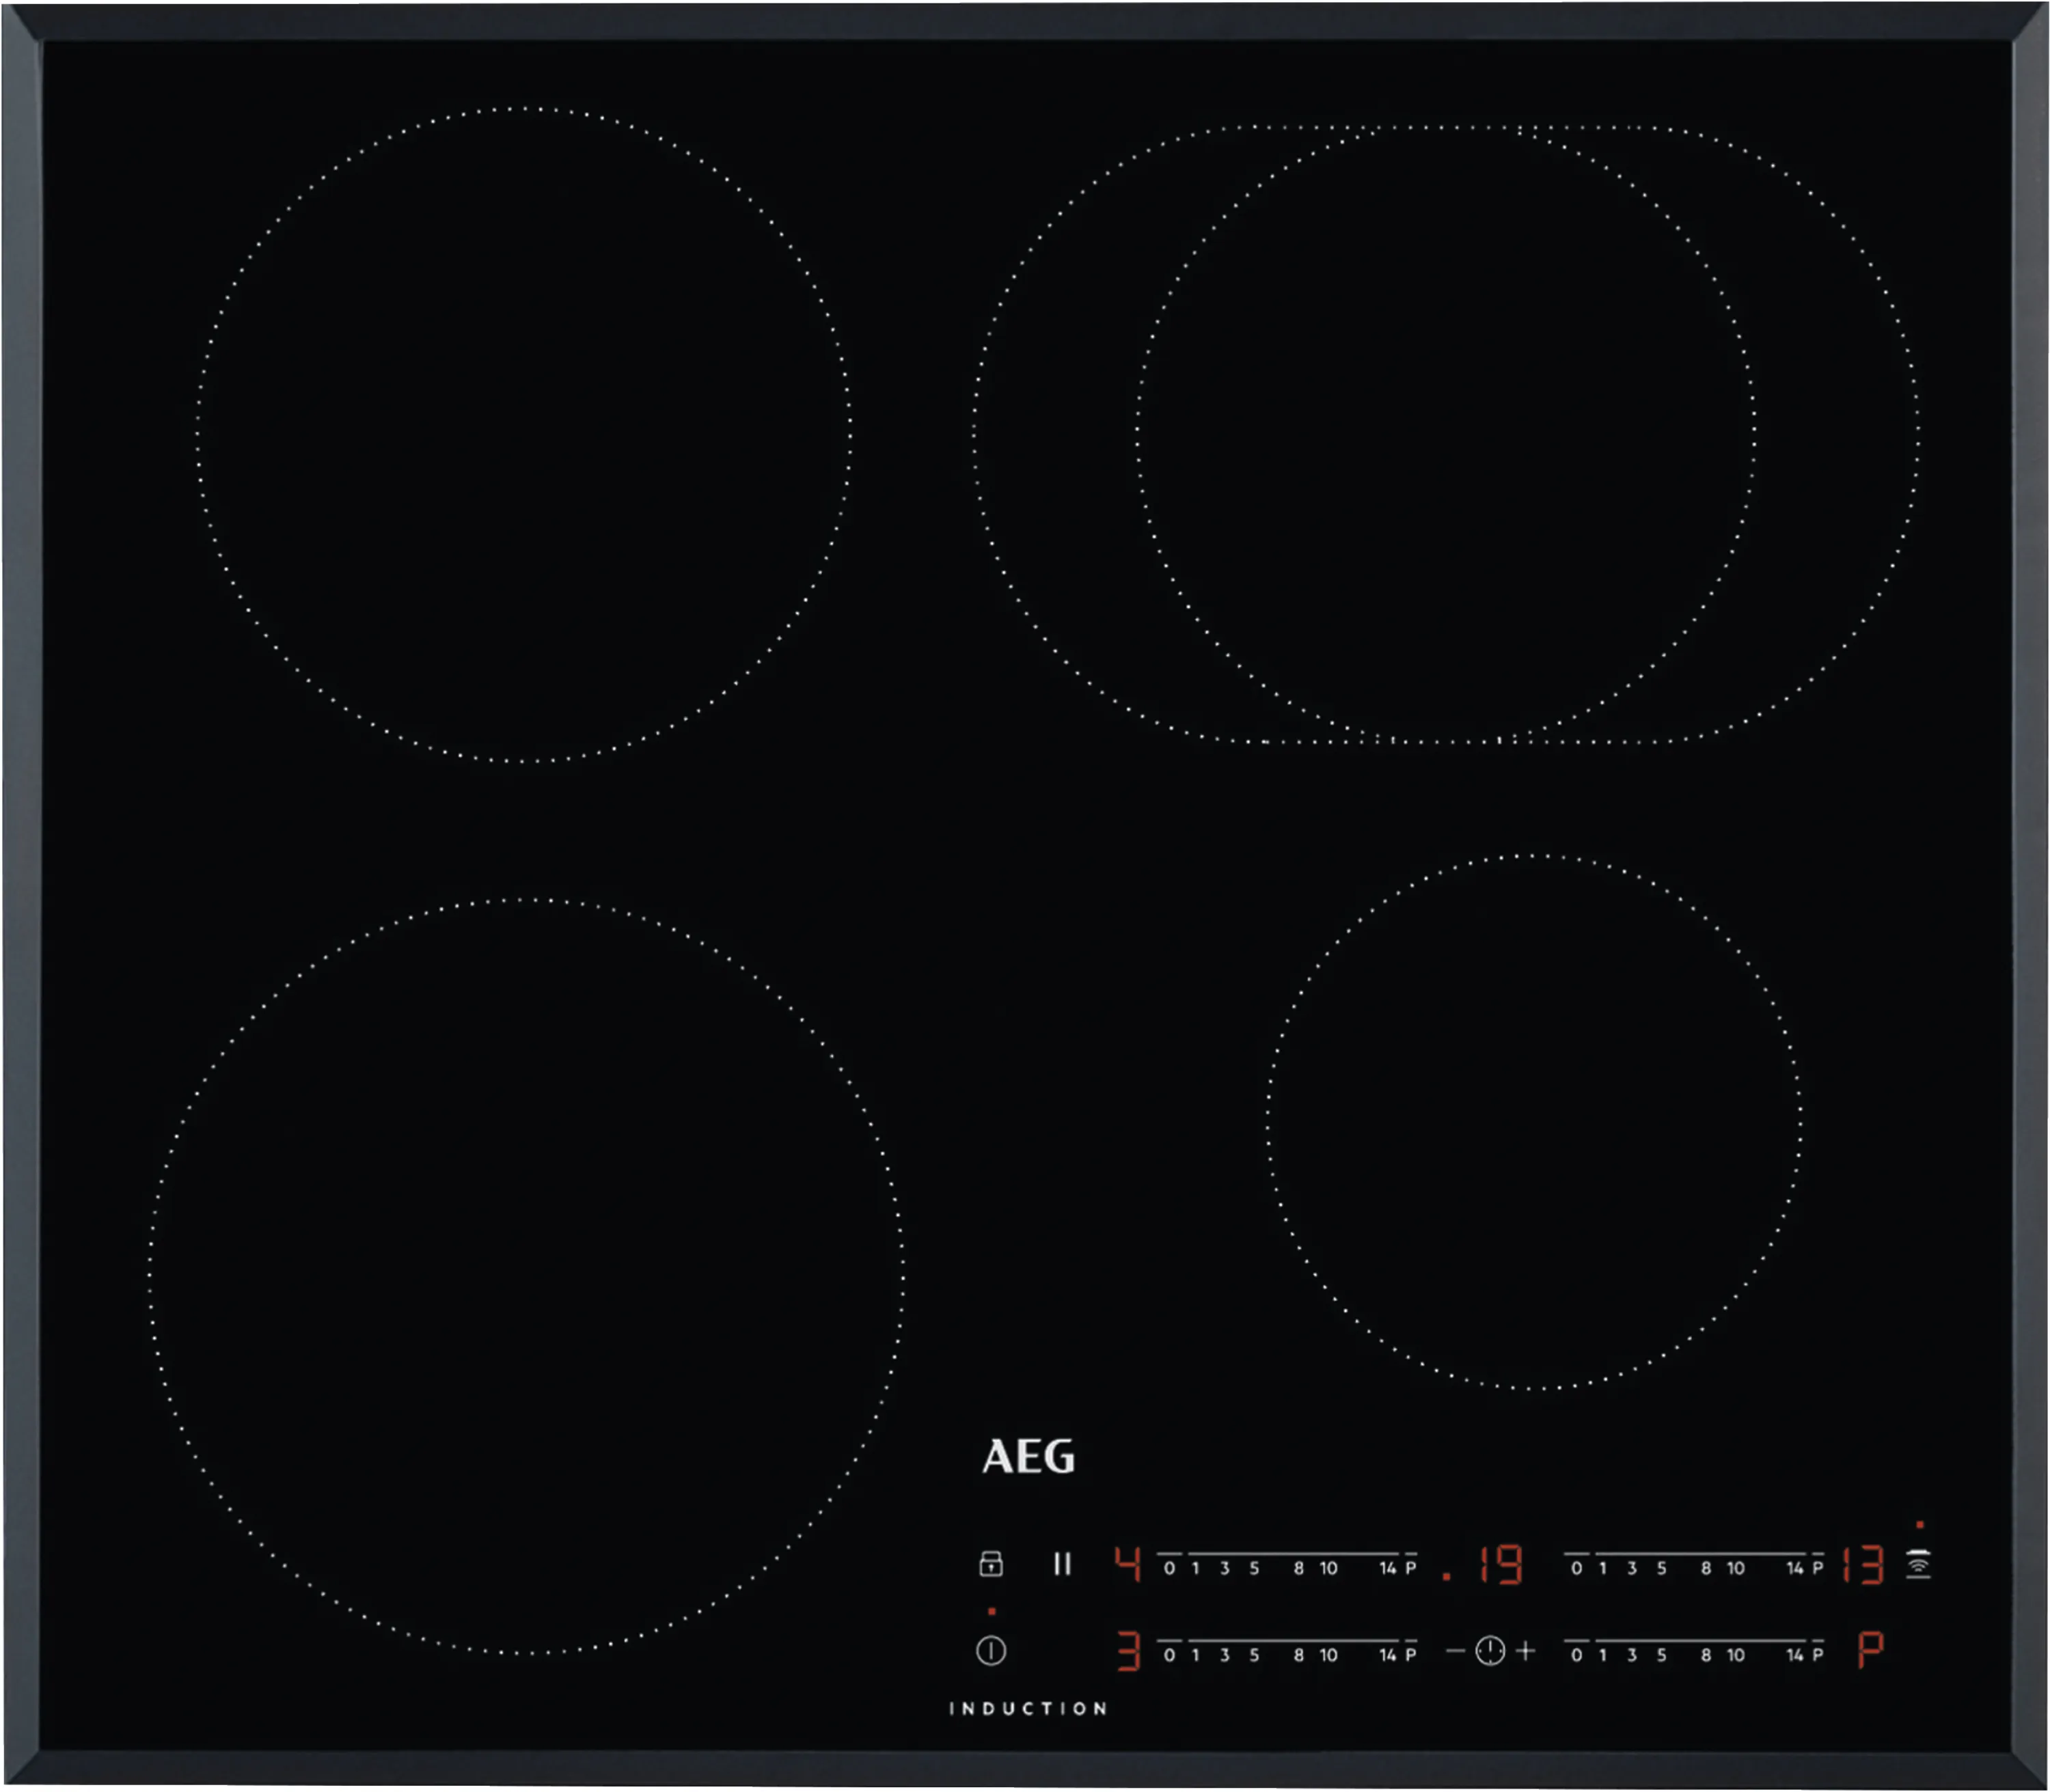The height and width of the screenshot is (1792, 2050).
Task: Set slider beside red 3 display to 0
Action: coord(1169,1655)
